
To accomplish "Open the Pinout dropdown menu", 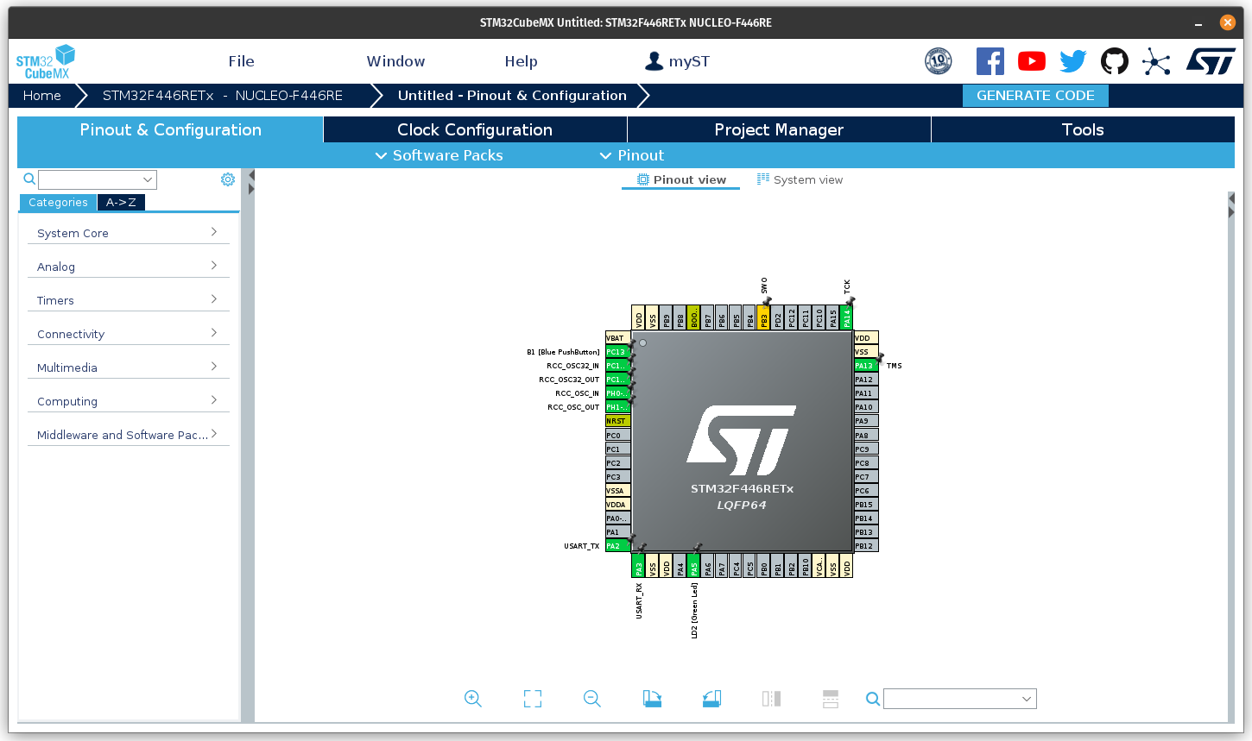I will pos(632,155).
